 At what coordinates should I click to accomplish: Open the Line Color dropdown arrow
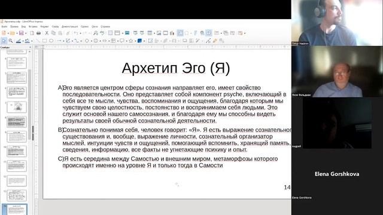pos(23,41)
